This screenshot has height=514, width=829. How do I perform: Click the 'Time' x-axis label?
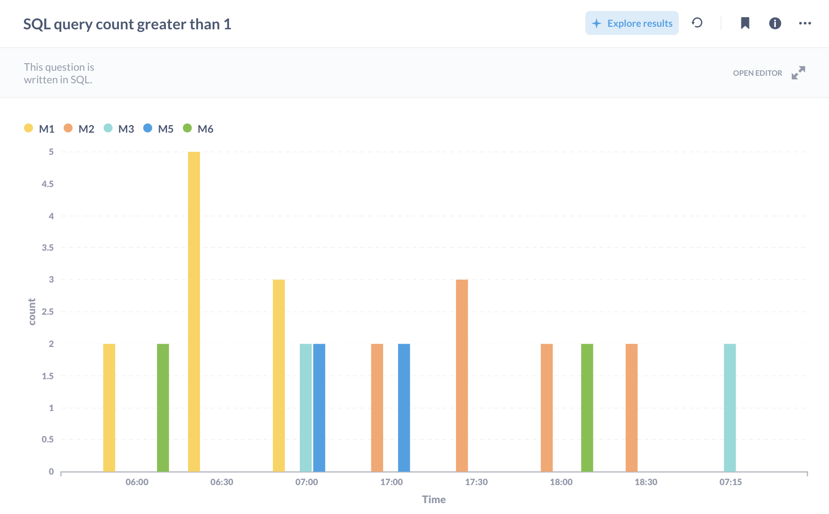tap(434, 499)
